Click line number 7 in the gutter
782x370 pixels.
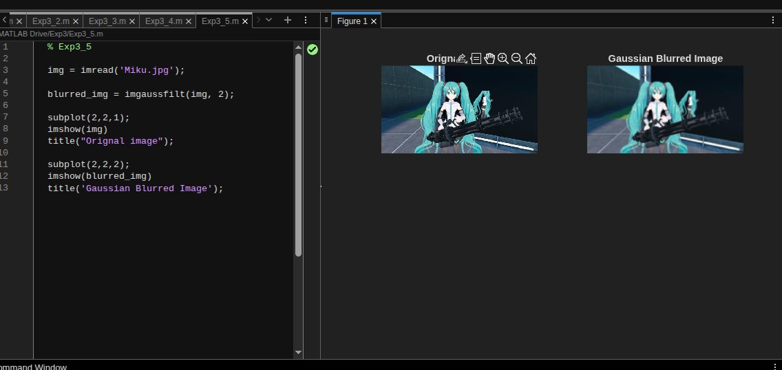click(x=5, y=117)
